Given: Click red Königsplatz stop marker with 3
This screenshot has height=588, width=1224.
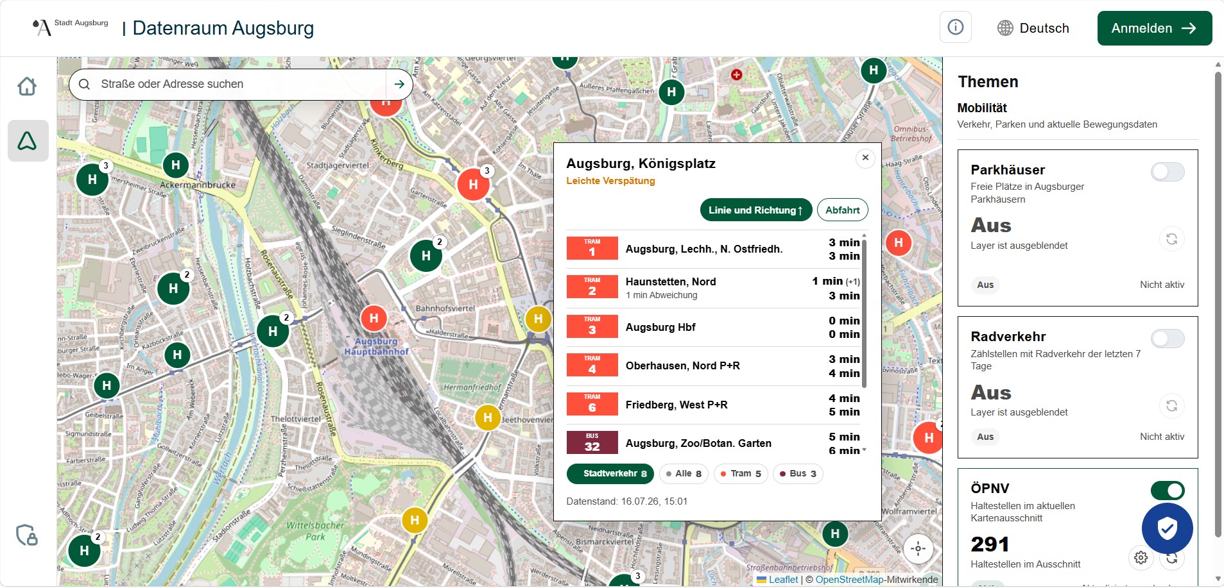Looking at the screenshot, I should click(x=474, y=185).
